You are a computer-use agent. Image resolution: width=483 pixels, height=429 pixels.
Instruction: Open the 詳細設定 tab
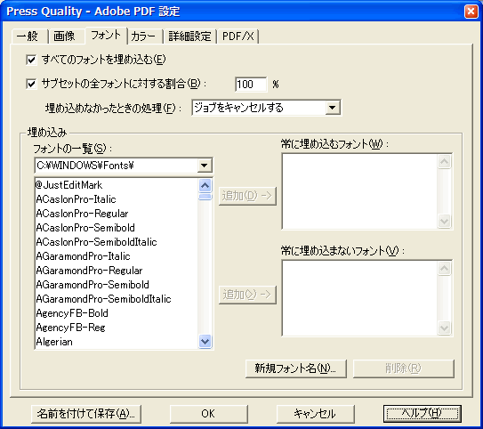pos(189,36)
